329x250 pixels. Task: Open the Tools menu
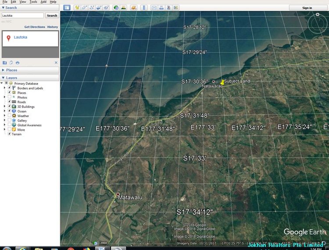(33, 2)
